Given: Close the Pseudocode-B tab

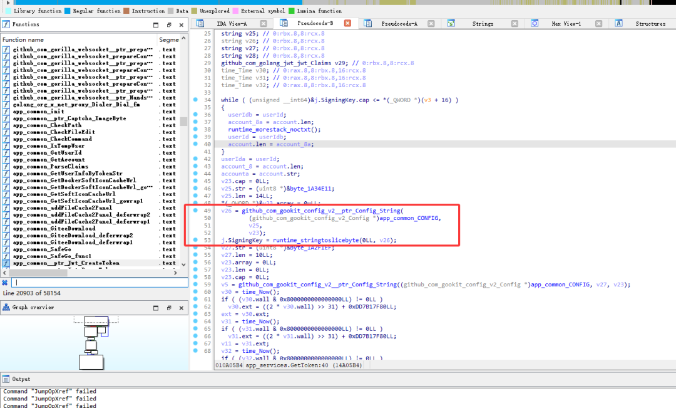Looking at the screenshot, I should click(347, 23).
